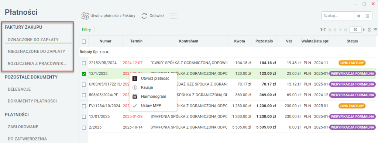Click the "CWKD" SPÓŁKA contractor cell
378x143 pixels.
pos(189,63)
